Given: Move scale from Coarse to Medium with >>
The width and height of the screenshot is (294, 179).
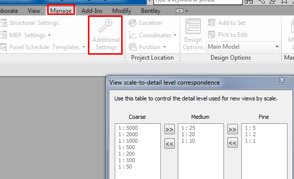Looking at the screenshot, I should tap(169, 129).
